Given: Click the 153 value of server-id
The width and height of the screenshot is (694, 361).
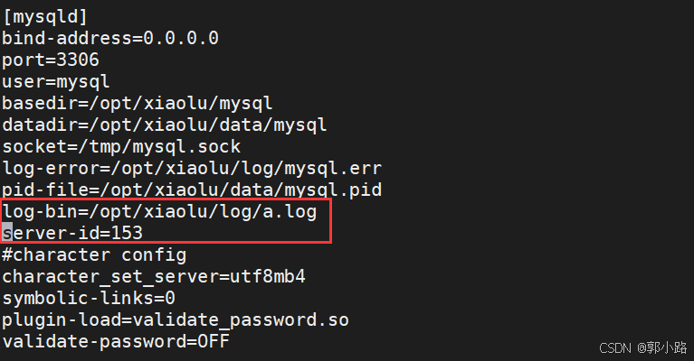Looking at the screenshot, I should 127,233.
